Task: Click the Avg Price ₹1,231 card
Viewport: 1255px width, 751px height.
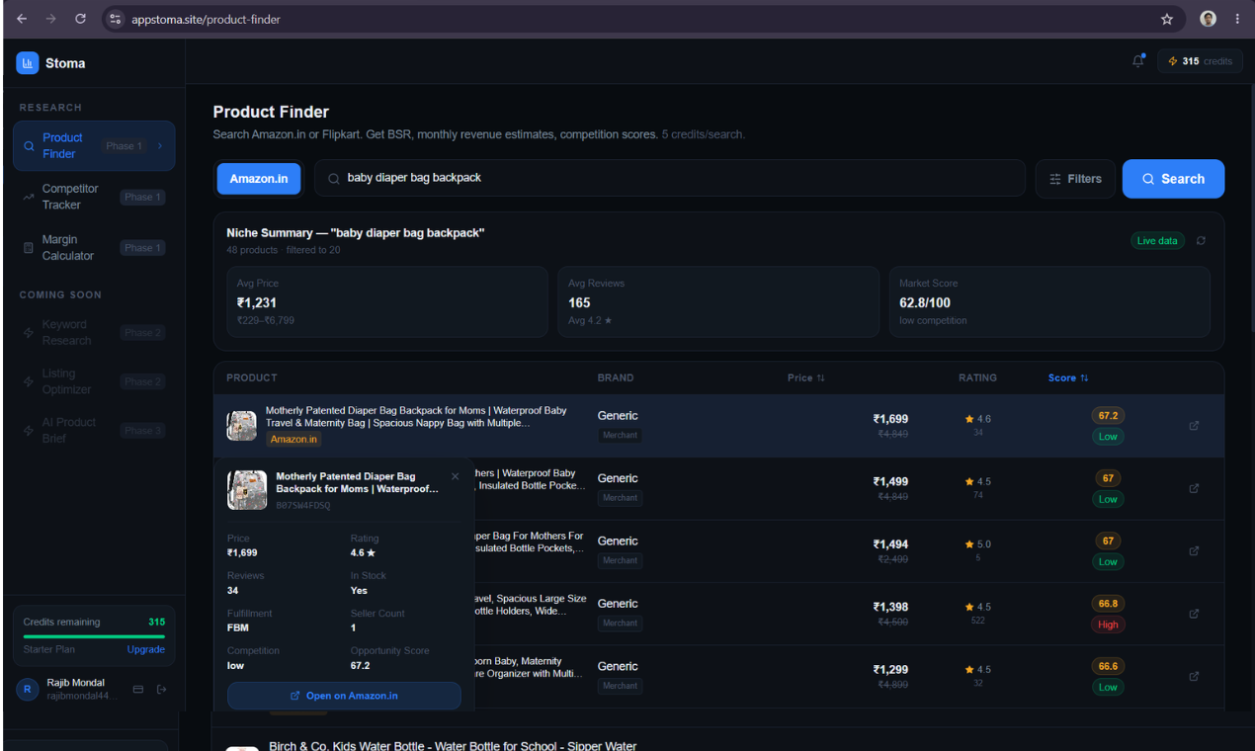Action: click(x=387, y=301)
